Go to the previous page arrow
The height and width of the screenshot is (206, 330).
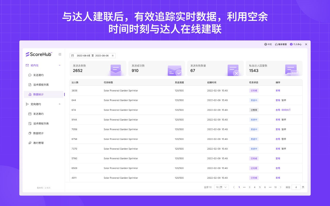[234, 187]
